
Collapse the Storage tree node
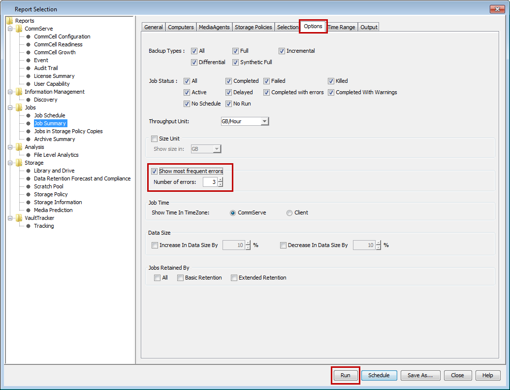[10, 163]
